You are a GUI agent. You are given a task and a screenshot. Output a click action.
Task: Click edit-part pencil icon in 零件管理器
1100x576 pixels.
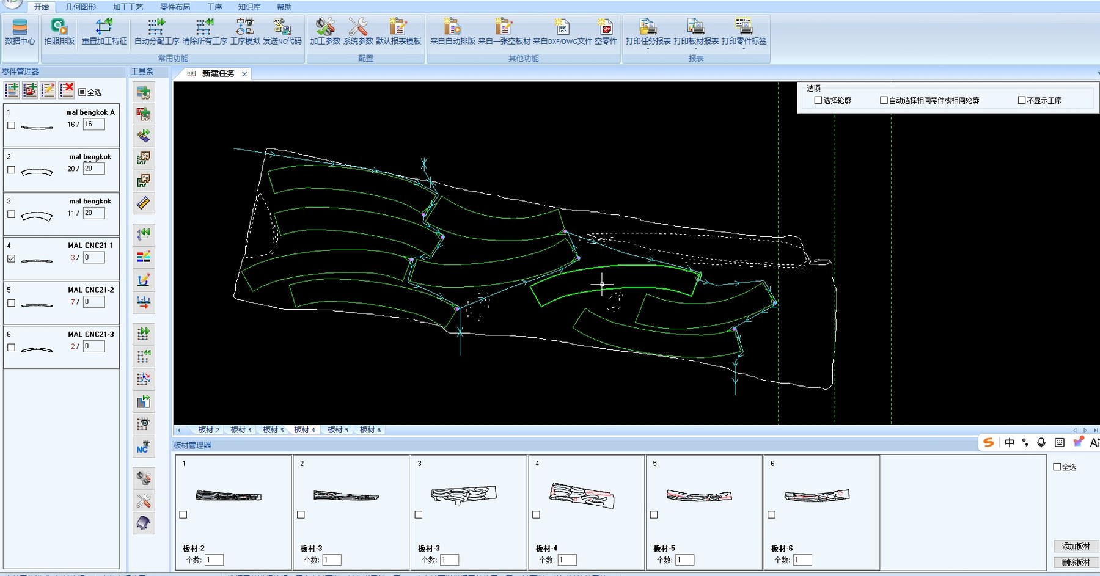(x=48, y=90)
